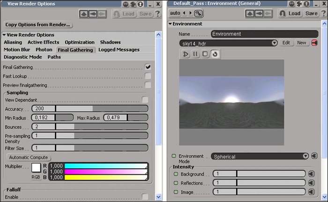Image resolution: width=328 pixels, height=202 pixels.
Task: Uncheck the Final Gathering checkbox
Action: coord(148,67)
